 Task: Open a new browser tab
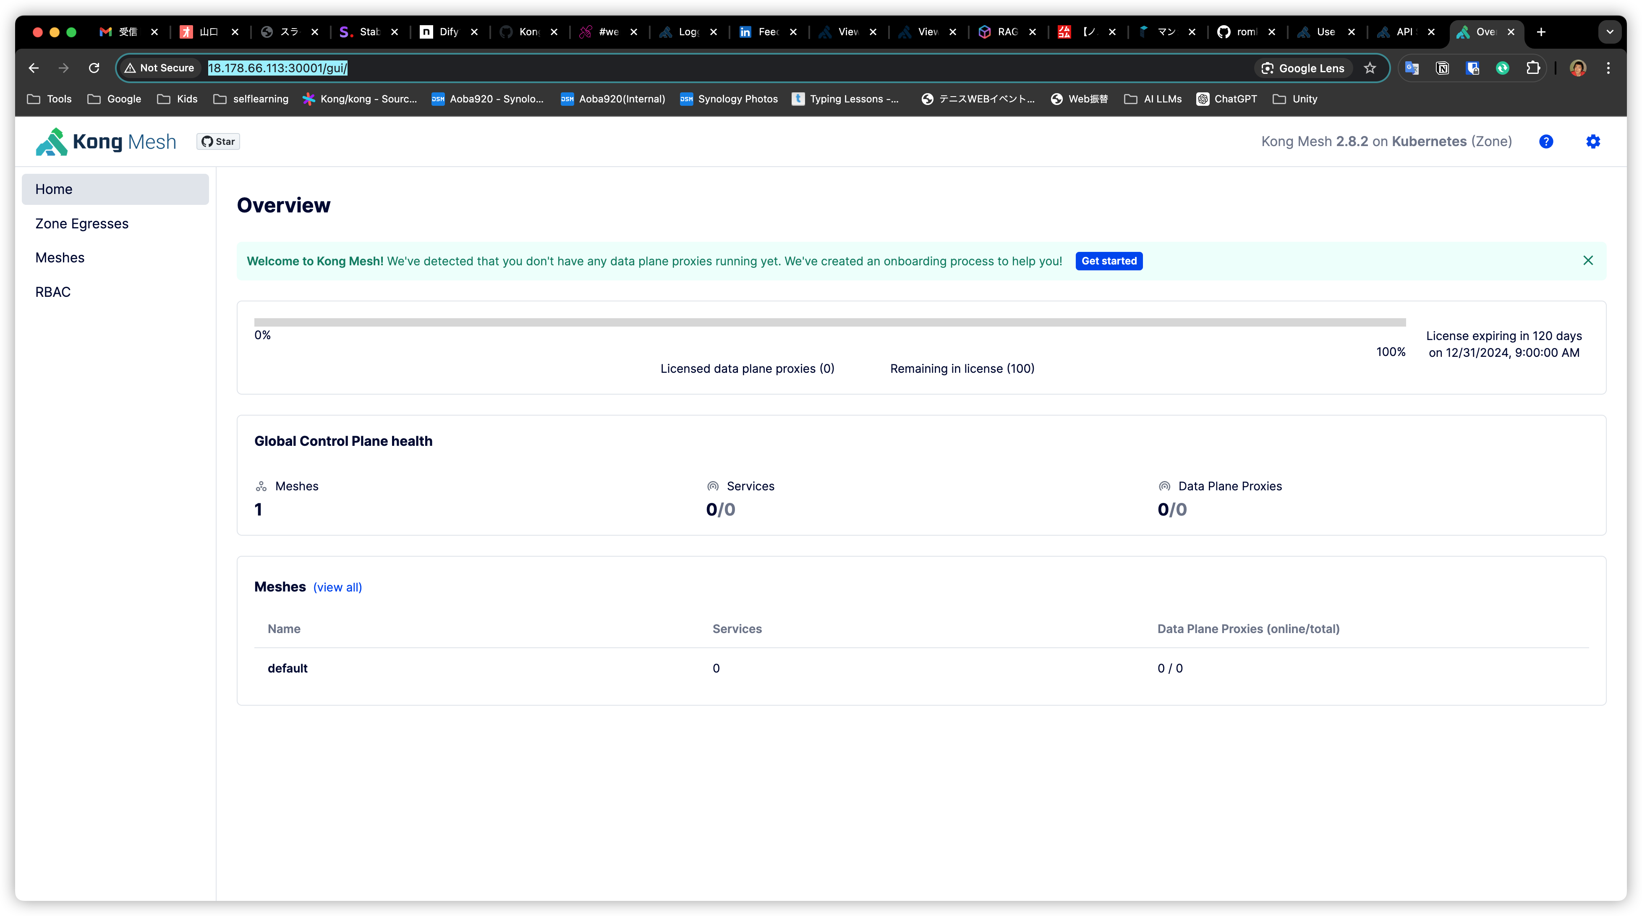(x=1541, y=32)
